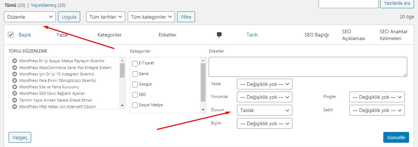
Task: Remove 'WordPress WooCommerce Sanal Pos' post icon
Action: [x=15, y=68]
